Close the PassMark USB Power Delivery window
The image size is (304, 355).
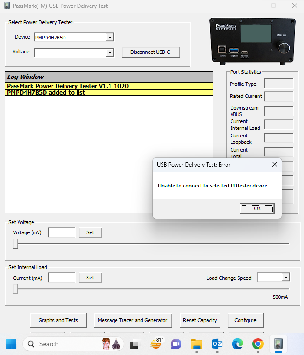tap(295, 6)
